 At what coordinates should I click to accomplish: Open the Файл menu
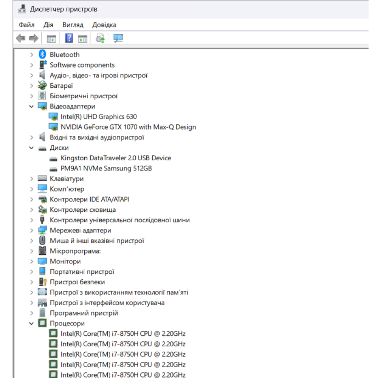[26, 25]
